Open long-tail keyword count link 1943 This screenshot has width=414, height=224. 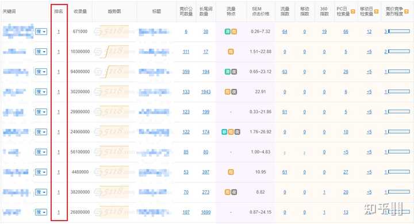click(x=206, y=92)
